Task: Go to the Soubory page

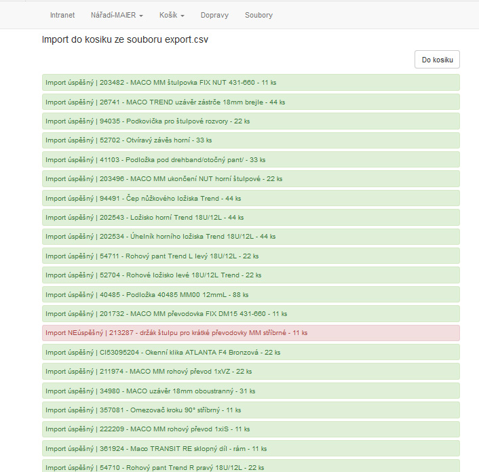Action: (258, 15)
